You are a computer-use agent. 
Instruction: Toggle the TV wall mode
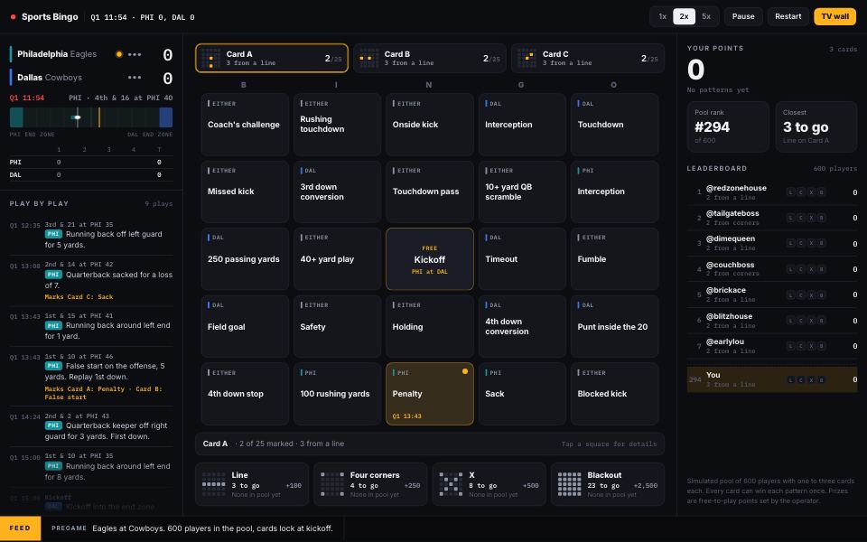pyautogui.click(x=834, y=16)
